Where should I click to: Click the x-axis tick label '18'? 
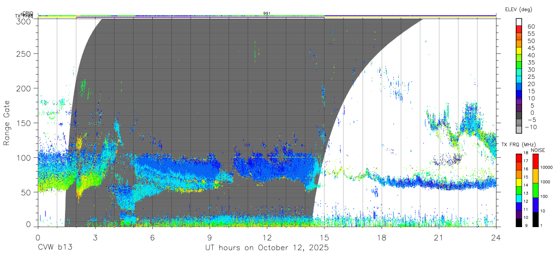point(382,237)
